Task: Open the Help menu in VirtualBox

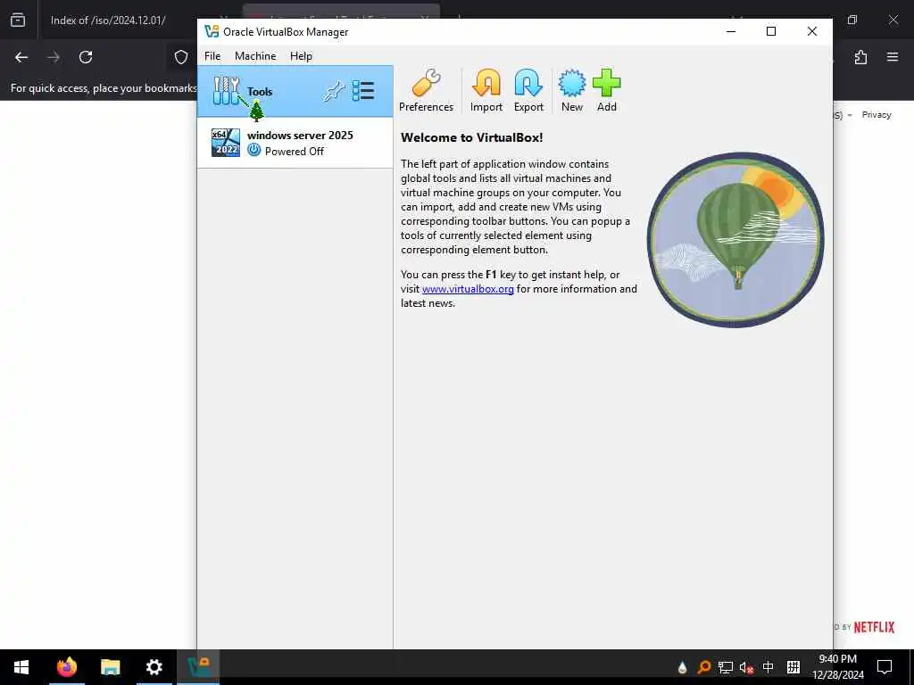Action: coord(301,56)
